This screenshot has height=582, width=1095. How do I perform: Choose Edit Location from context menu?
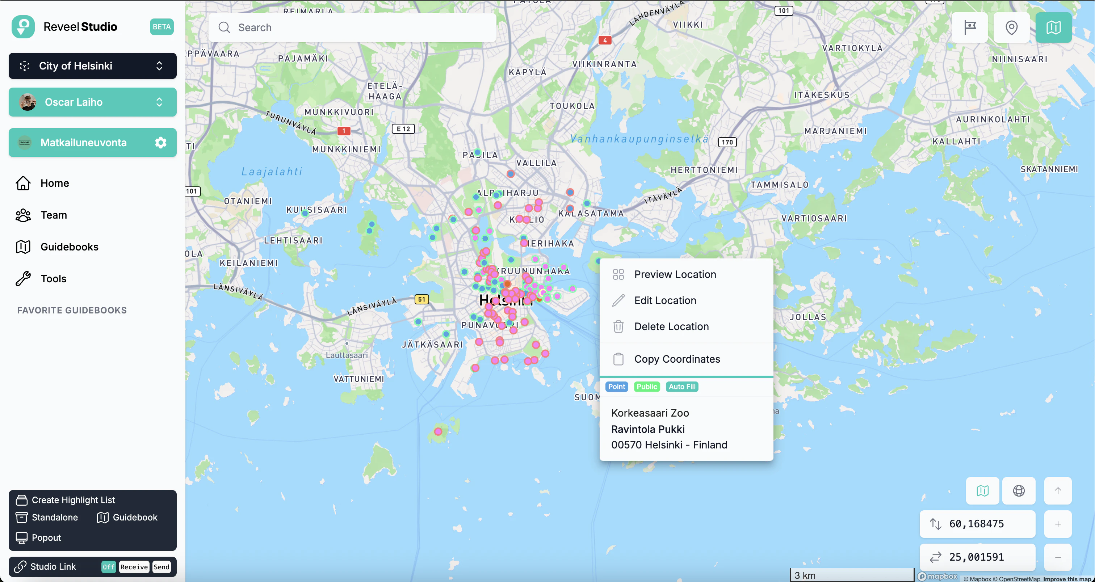(x=665, y=300)
